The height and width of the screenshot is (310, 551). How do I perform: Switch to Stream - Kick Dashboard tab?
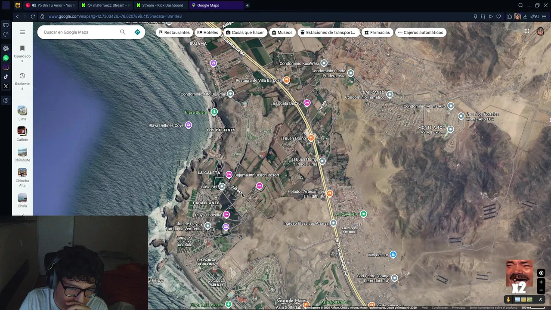tap(160, 5)
